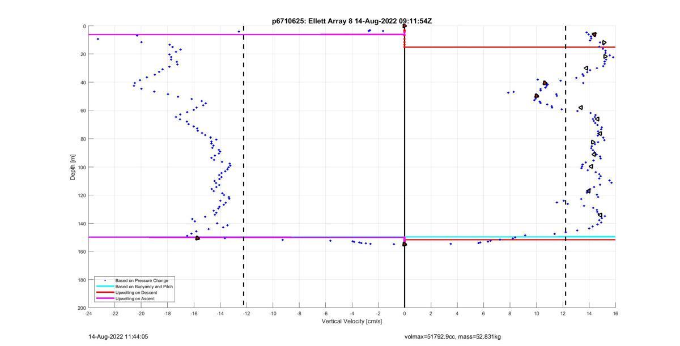Screen dimensions: 680x346
Task: Click the 'volmax=51792.9cc, mass=52.831kg' footer text
Action: [x=453, y=337]
